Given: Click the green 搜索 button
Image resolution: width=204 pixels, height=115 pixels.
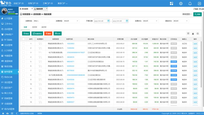Looking at the screenshot, I should coord(197,14).
